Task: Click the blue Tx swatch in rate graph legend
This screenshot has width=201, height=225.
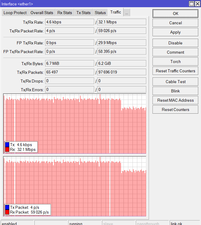Action: (x=7, y=145)
